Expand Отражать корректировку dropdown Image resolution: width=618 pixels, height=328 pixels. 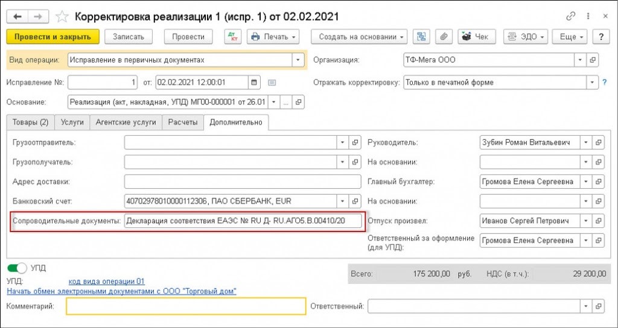(x=593, y=82)
